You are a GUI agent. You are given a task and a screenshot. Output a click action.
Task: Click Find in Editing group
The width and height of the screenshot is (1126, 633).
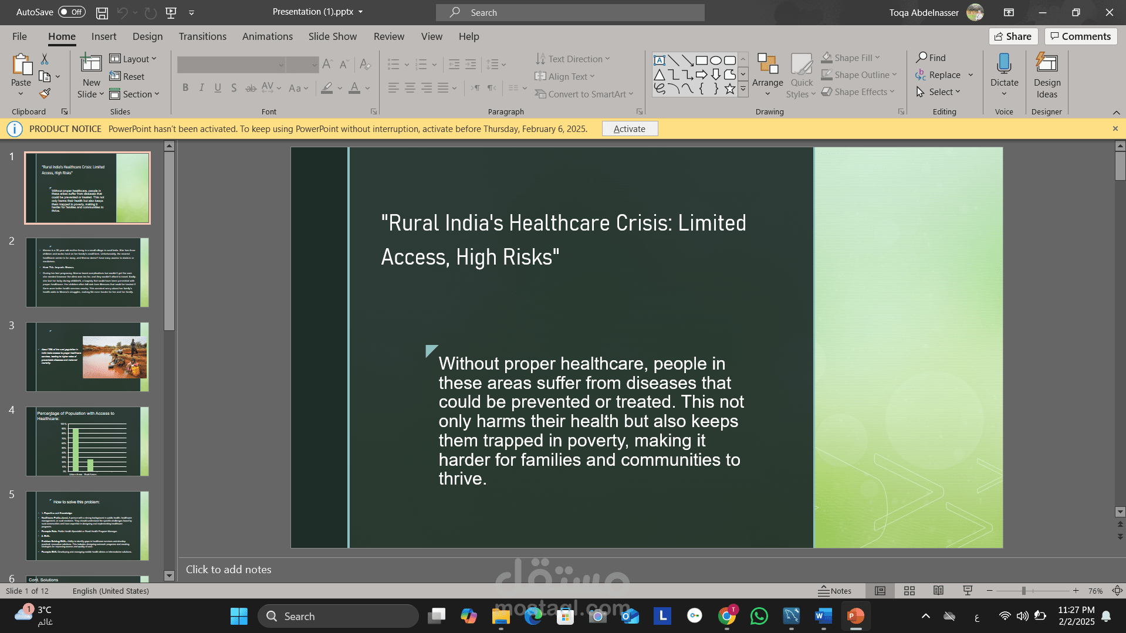pos(931,57)
